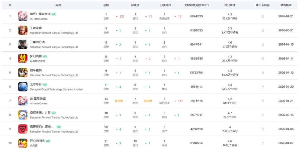
Task: Open the 王者荣耀 app icon
Action: 23,30
